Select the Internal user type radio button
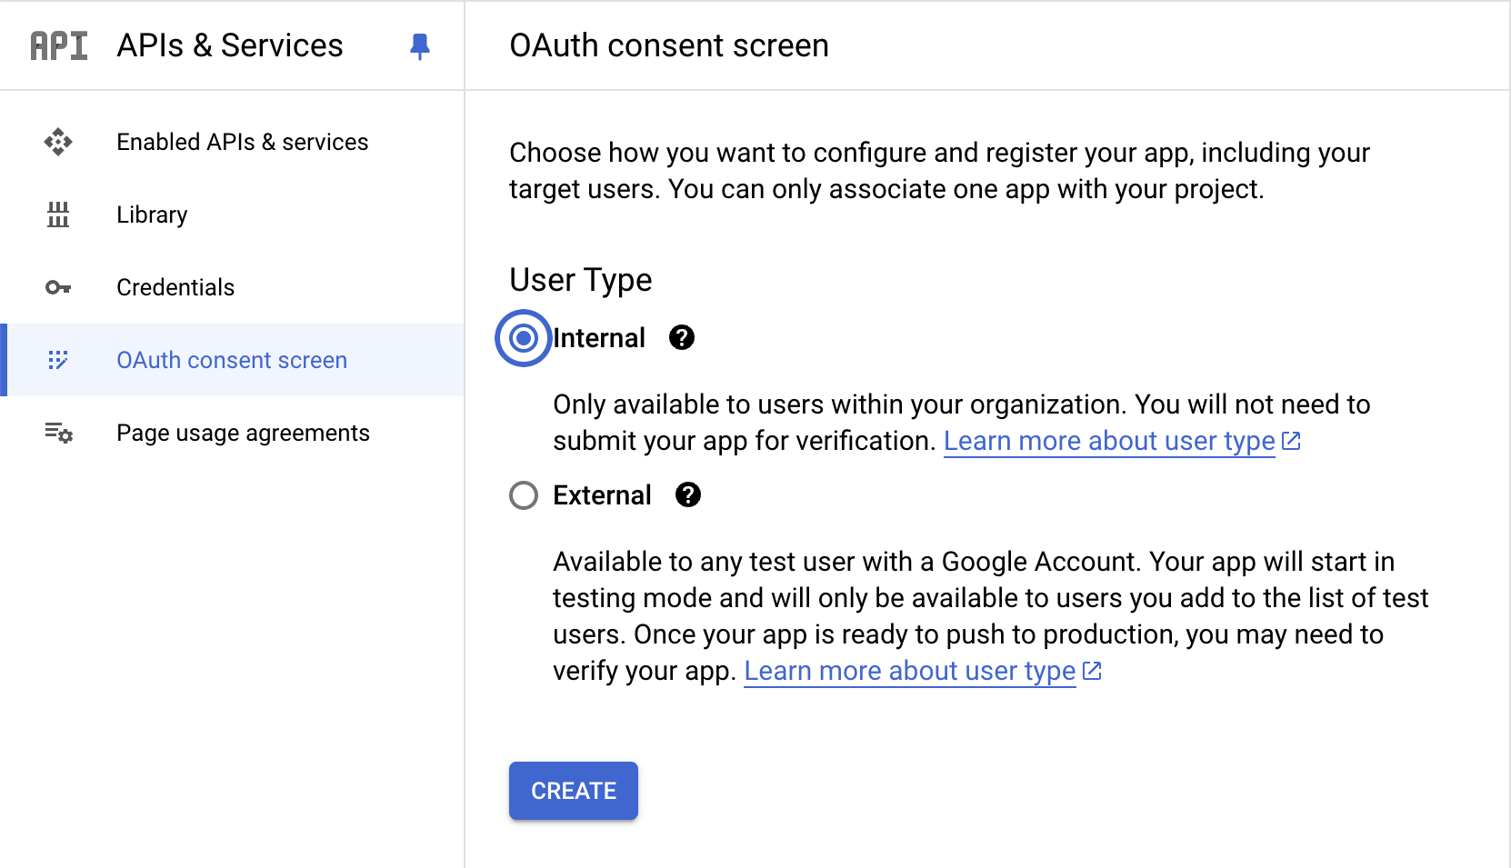 pos(524,338)
